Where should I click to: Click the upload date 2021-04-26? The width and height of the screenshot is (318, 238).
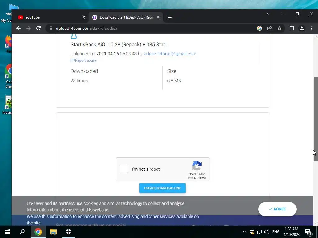(x=107, y=54)
